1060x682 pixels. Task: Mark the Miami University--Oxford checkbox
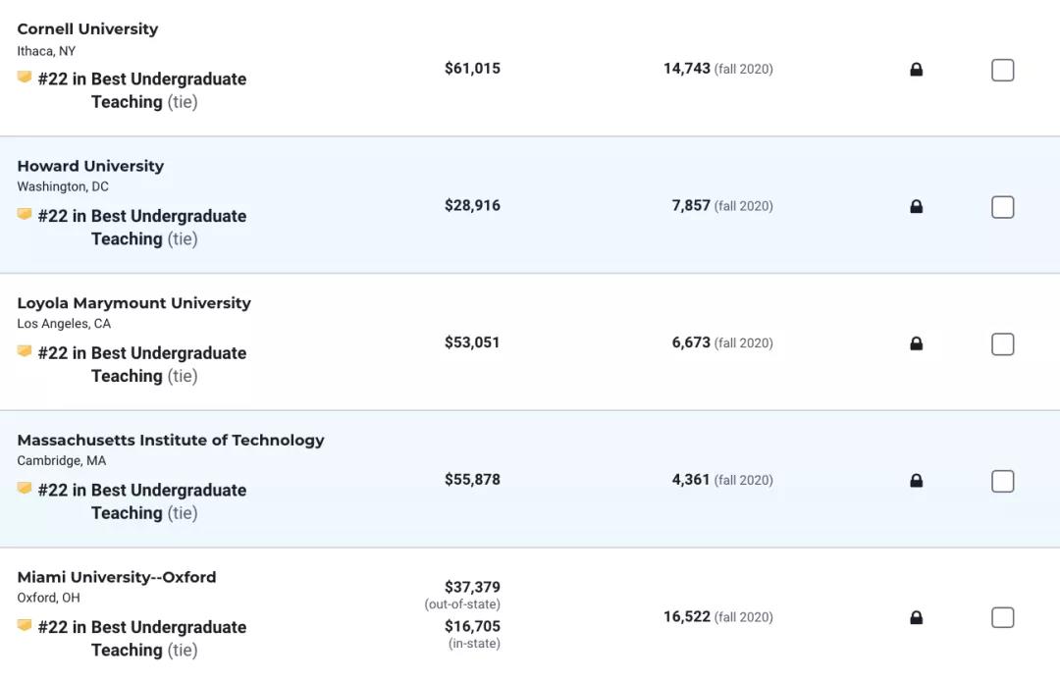(1002, 617)
